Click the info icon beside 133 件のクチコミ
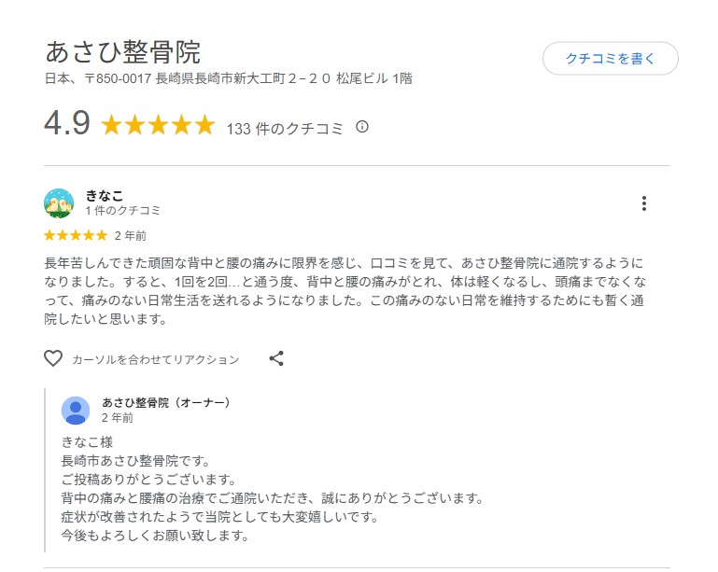 coord(362,127)
